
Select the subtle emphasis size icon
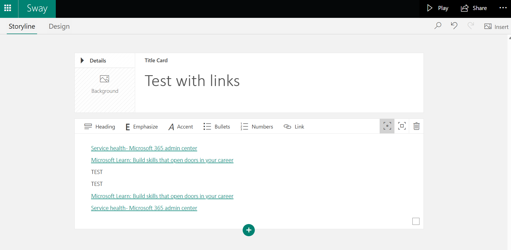point(387,126)
